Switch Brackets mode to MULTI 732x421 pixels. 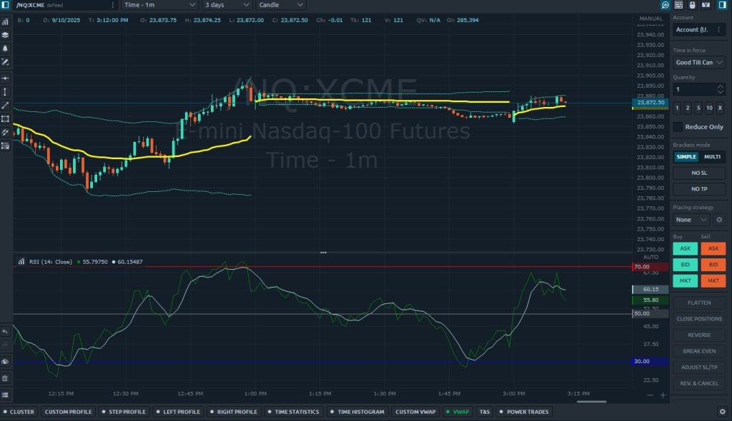(712, 156)
